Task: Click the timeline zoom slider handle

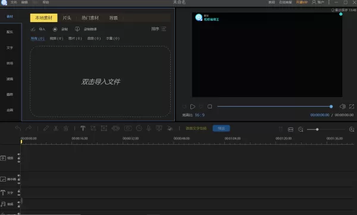Action: point(317,129)
